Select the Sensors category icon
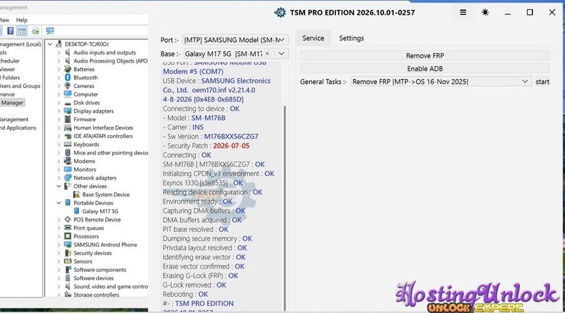The width and height of the screenshot is (565, 313). click(68, 262)
